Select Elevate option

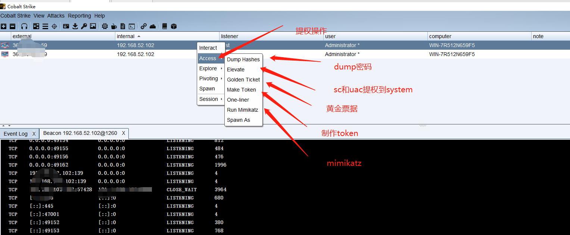[243, 69]
